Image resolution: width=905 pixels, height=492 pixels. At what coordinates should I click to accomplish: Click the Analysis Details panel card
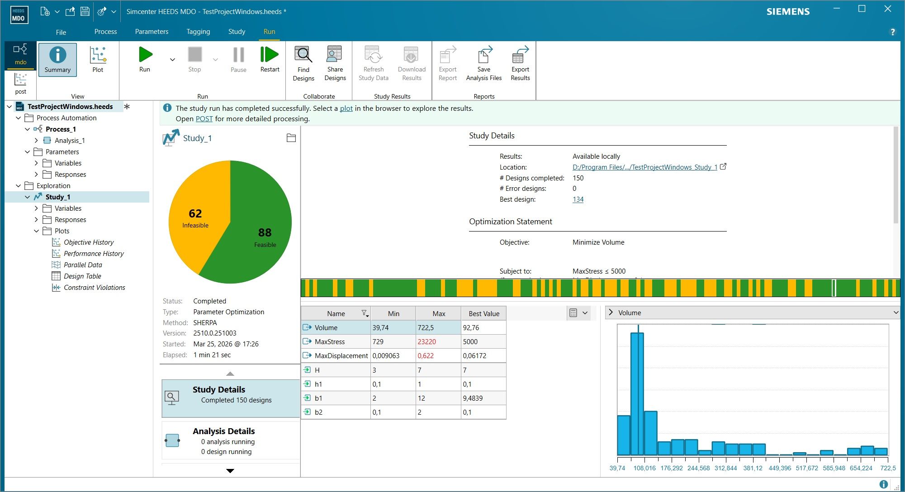(x=231, y=440)
